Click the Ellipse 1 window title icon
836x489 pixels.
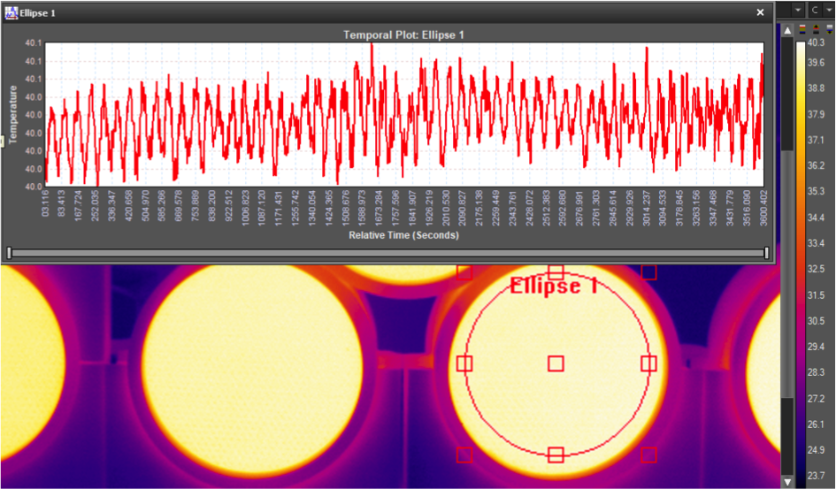click(11, 12)
